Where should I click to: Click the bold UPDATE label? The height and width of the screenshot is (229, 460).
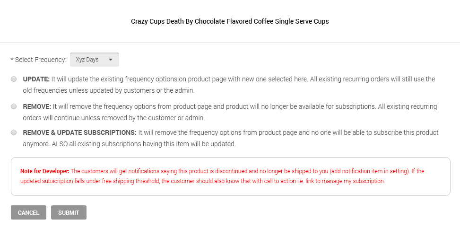pos(36,79)
